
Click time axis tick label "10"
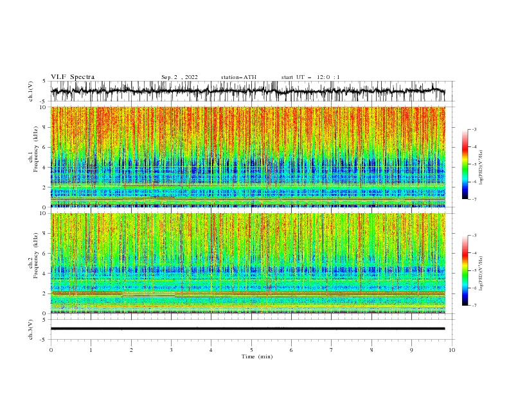click(x=452, y=350)
